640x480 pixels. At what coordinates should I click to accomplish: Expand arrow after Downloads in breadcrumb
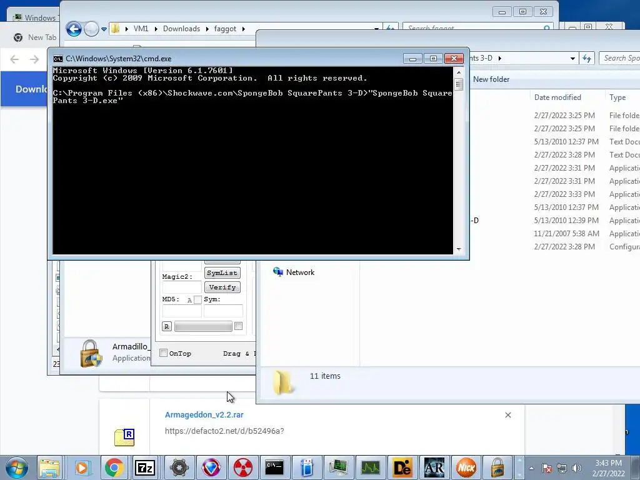click(x=207, y=29)
